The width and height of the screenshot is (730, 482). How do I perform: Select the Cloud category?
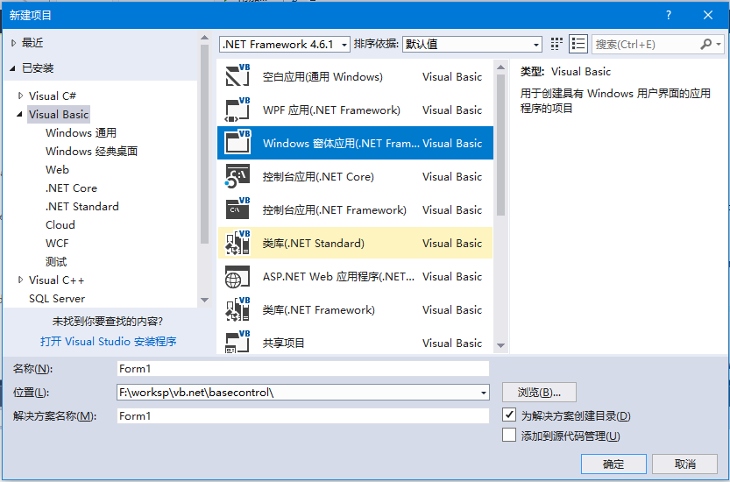pyautogui.click(x=60, y=225)
